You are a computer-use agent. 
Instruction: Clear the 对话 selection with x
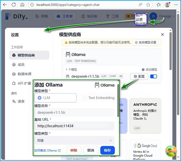110,140
